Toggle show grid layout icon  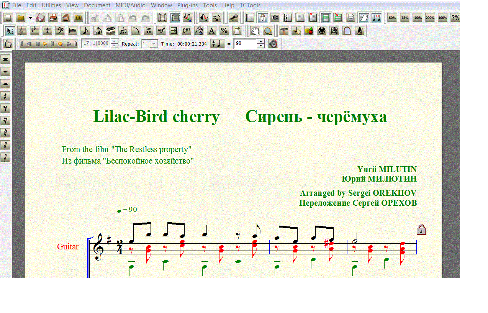300,18
